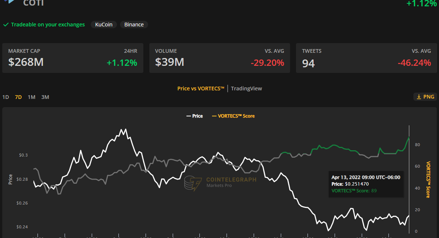Click the TWEETS count of 94
The width and height of the screenshot is (439, 238).
308,64
